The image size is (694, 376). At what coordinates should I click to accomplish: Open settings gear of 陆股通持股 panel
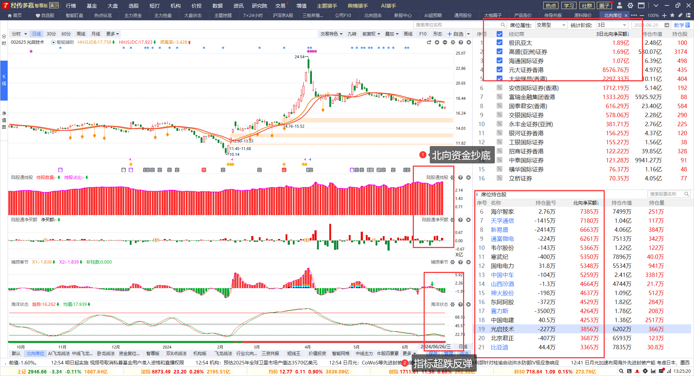pyautogui.click(x=453, y=178)
